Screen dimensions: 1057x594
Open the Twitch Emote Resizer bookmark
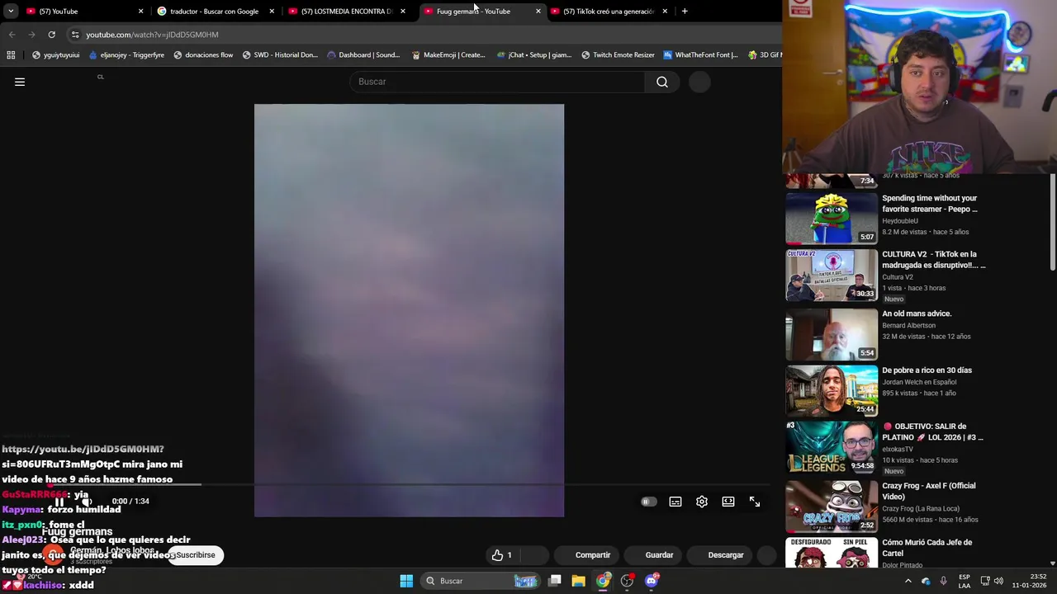(x=618, y=55)
